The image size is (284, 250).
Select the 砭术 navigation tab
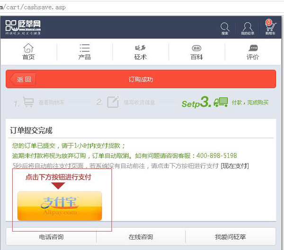coord(141,52)
